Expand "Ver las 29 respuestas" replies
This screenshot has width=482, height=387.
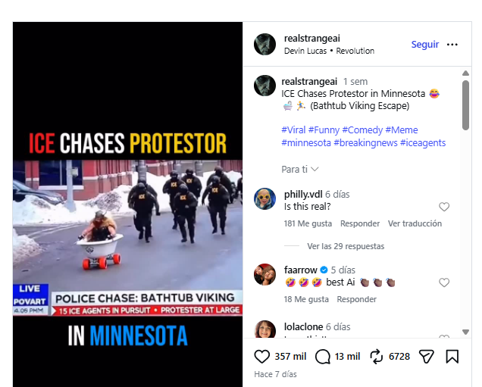(346, 246)
